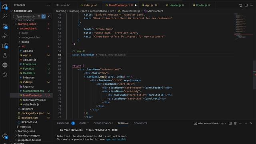256x144 pixels.
Task: Toggle fuzzy match in tree search
Action: click(x=44, y=16)
